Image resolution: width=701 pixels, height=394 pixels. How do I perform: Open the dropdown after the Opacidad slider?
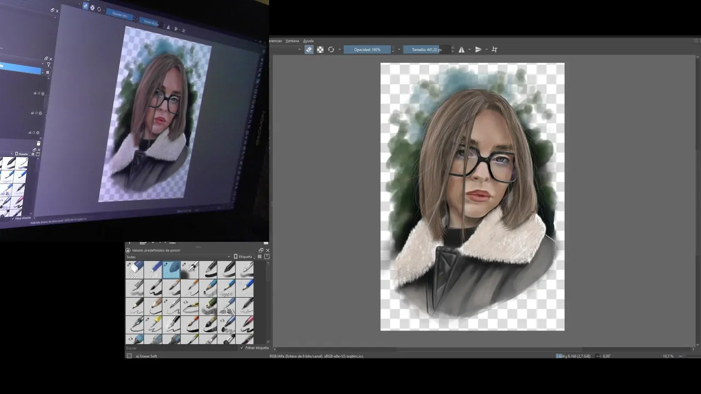(x=400, y=49)
